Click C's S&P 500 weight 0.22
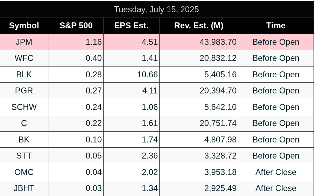 [94, 123]
